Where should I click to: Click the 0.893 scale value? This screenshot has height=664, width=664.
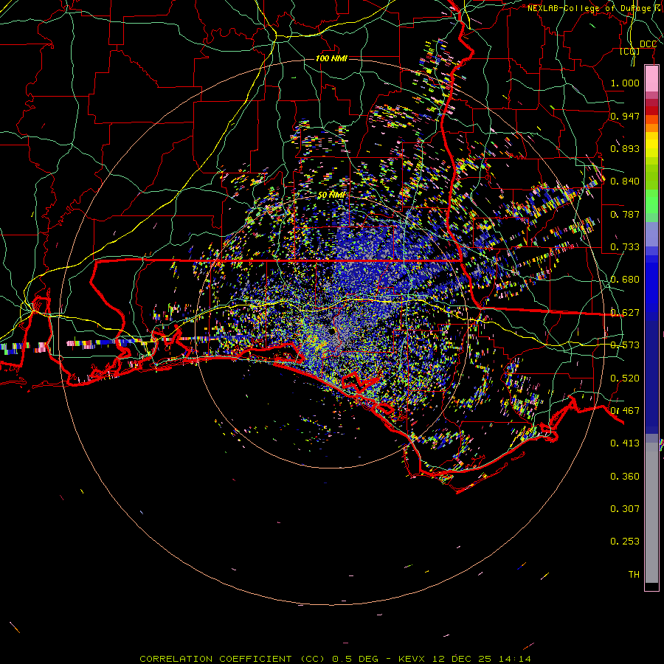click(625, 148)
